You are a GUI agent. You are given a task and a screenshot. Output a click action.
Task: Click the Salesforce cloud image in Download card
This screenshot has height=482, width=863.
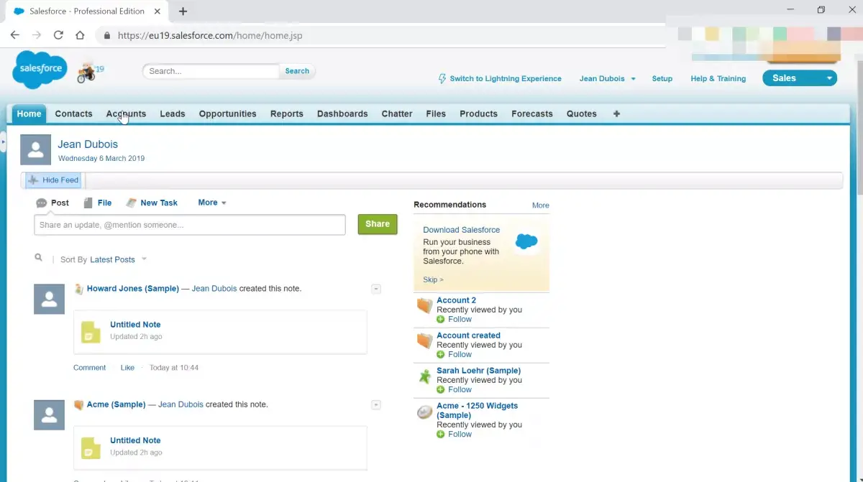click(x=526, y=241)
